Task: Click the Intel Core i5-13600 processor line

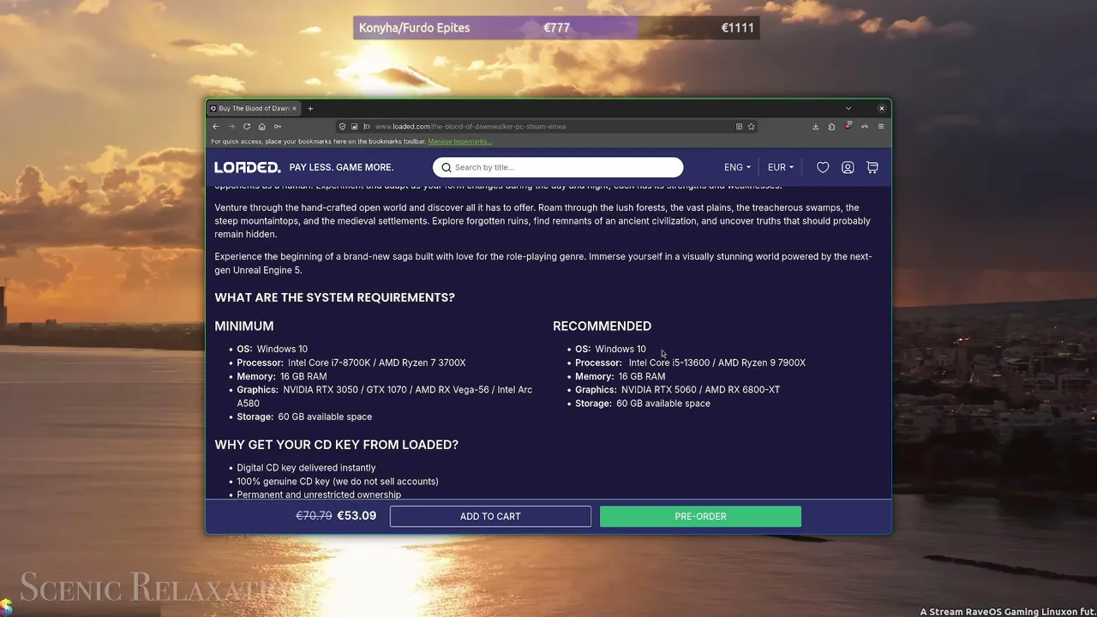Action: 690,362
